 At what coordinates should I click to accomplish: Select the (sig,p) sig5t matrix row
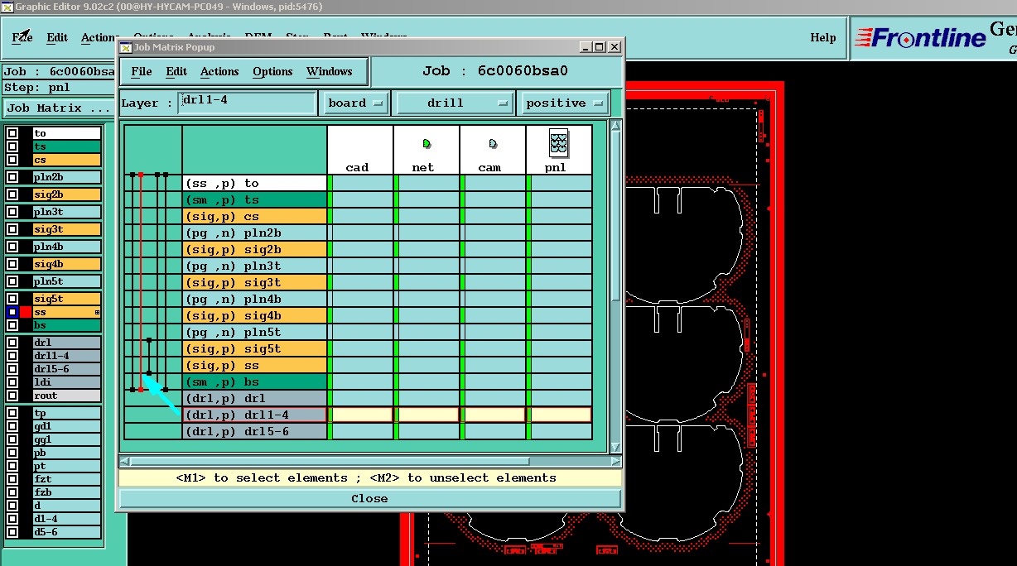tap(255, 349)
